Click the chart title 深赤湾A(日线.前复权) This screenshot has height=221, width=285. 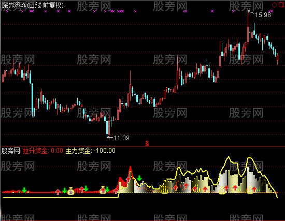(x=33, y=5)
